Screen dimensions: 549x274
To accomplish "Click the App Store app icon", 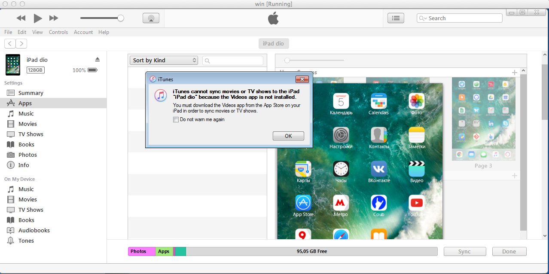I will pyautogui.click(x=303, y=203).
